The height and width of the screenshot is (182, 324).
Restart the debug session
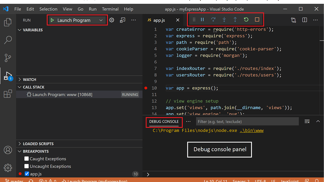(246, 19)
